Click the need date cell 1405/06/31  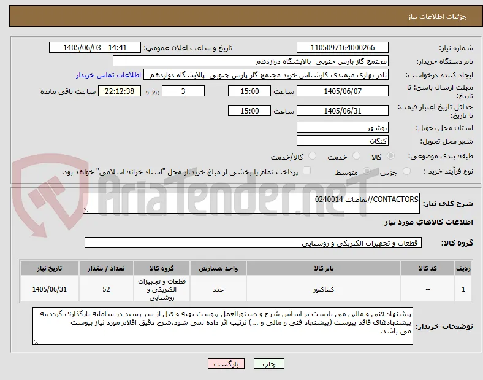49,289
